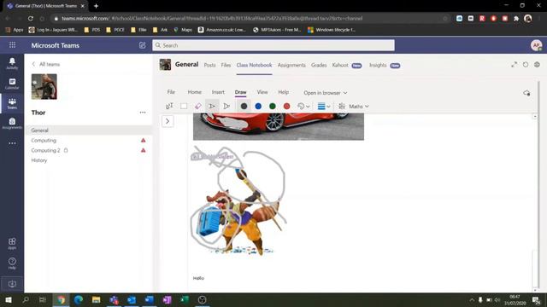This screenshot has width=547, height=307.
Task: Open the File menu tab
Action: click(171, 92)
